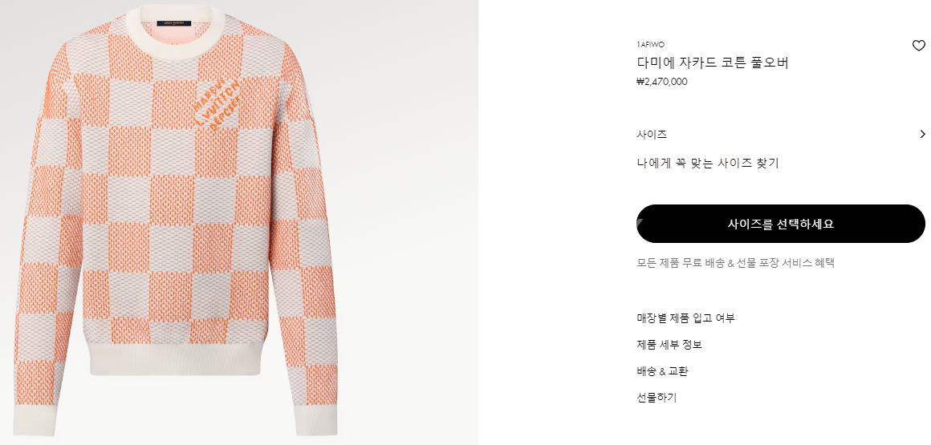931x445 pixels.
Task: Open 나에게 꼭 맞는 사이즈 찾기 link
Action: (x=707, y=164)
